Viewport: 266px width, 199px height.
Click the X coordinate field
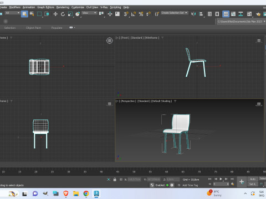tap(134, 179)
